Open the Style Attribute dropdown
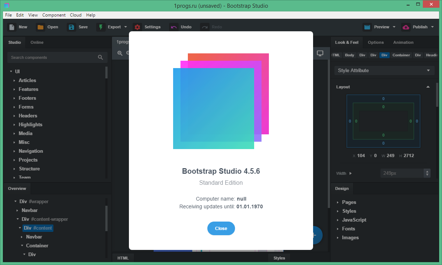 [x=384, y=70]
